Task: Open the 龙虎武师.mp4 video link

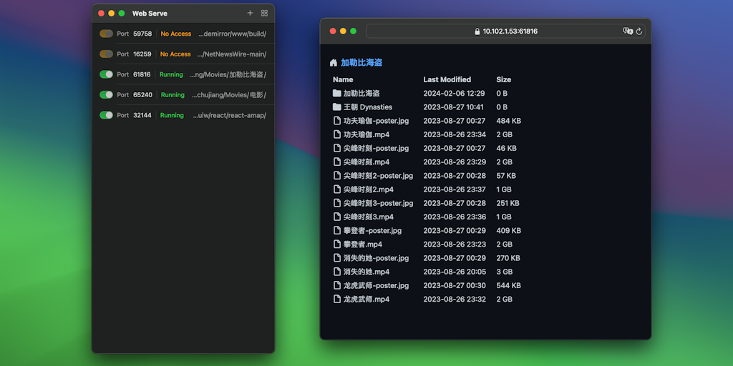Action: click(x=366, y=300)
